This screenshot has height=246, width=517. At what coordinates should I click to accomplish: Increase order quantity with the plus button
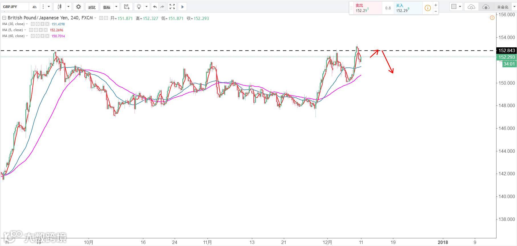[435, 5]
